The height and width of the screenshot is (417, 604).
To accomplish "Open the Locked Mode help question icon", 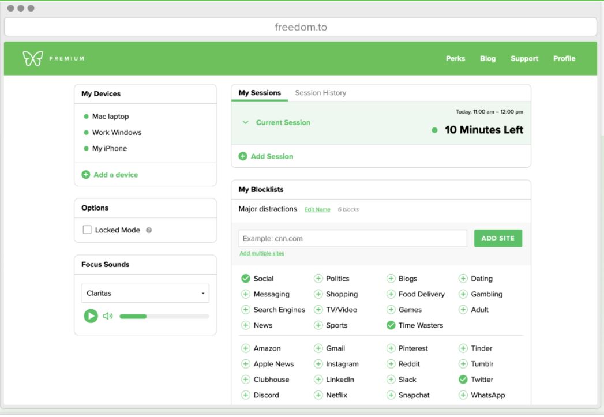I will point(149,230).
